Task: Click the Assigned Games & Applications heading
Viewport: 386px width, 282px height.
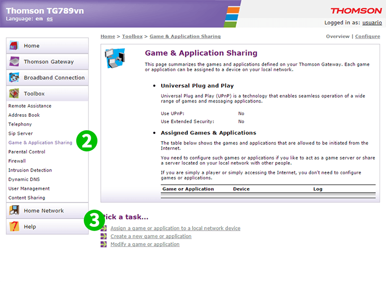Action: (208, 133)
